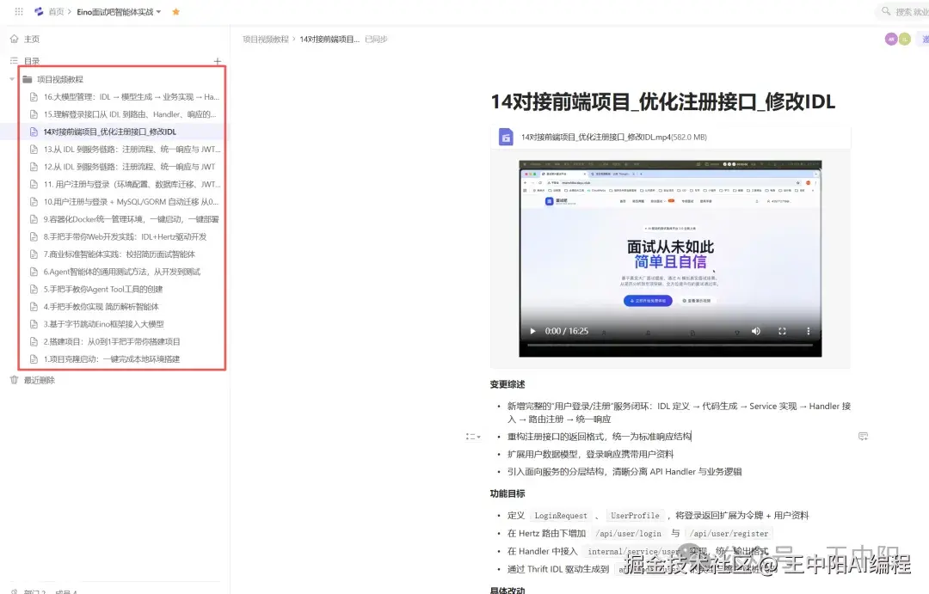Open the Eino面试吧智能体实战 workspace dropdown
The width and height of the screenshot is (929, 594).
119,12
